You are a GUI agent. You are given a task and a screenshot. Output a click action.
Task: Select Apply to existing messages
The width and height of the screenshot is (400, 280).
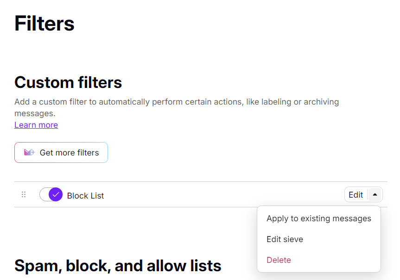(x=318, y=218)
